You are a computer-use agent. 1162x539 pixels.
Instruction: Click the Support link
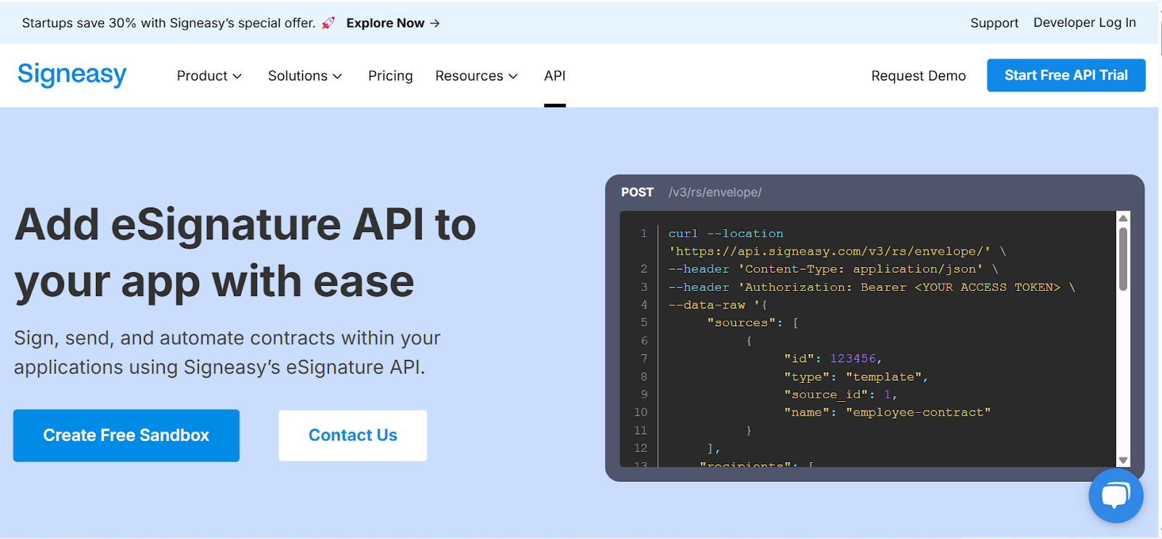[x=994, y=23]
